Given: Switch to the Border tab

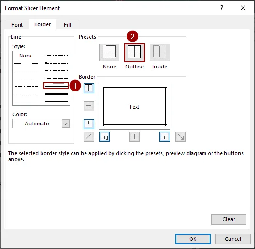Looking at the screenshot, I should click(x=42, y=24).
